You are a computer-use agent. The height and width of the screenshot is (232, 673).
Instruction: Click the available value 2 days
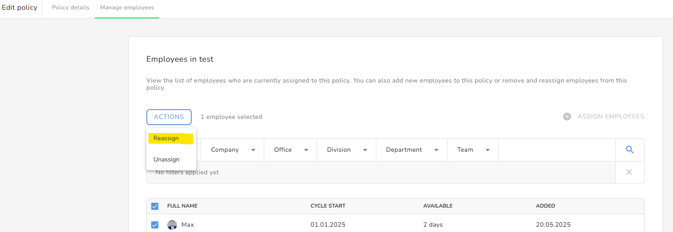click(433, 225)
